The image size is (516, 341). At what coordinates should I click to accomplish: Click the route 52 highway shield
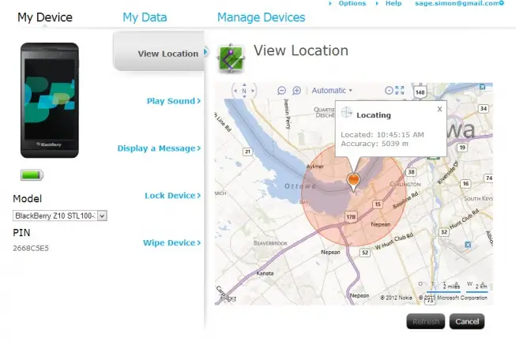click(364, 253)
